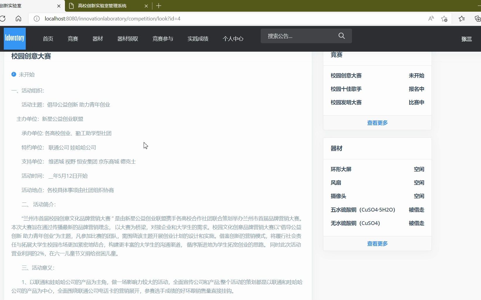
Task: Click the browser refresh icon
Action: 3,18
